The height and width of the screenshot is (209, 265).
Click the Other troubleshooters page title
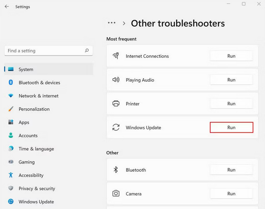(x=178, y=23)
